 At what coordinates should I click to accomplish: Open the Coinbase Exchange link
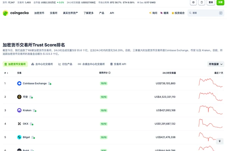click(x=35, y=83)
